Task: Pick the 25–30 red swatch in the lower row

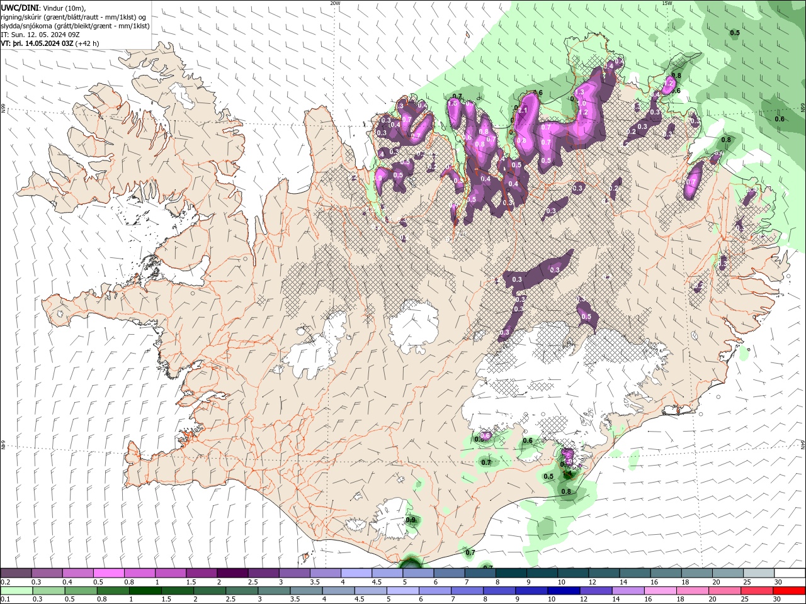Action: point(756,591)
